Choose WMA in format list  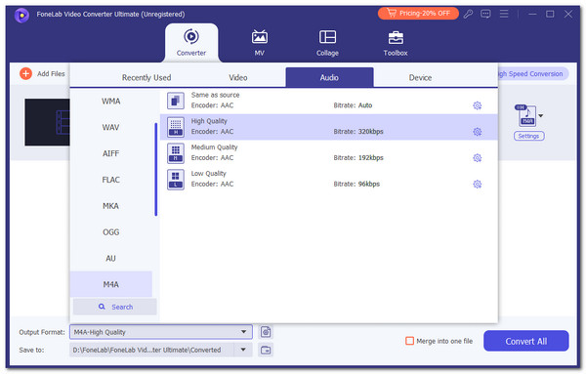111,102
